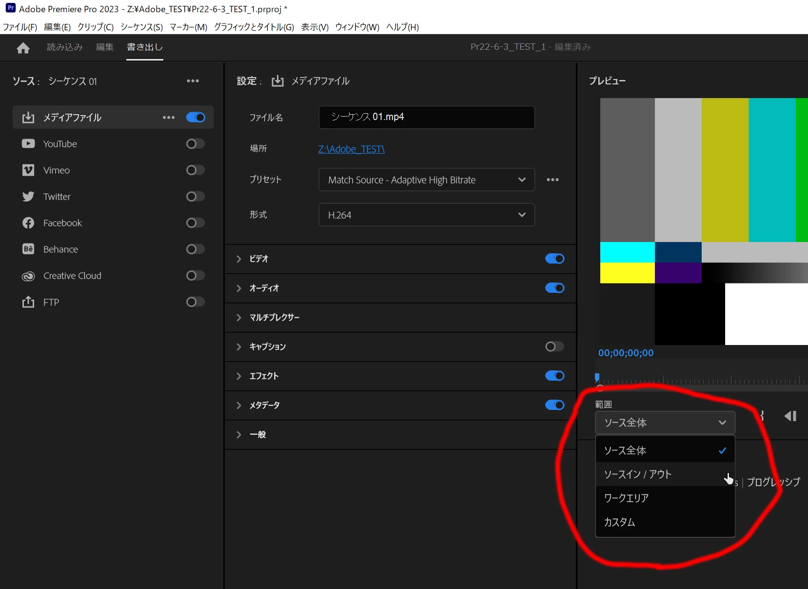Open the ウィンドウ(W) menu
The width and height of the screenshot is (808, 589).
point(357,27)
